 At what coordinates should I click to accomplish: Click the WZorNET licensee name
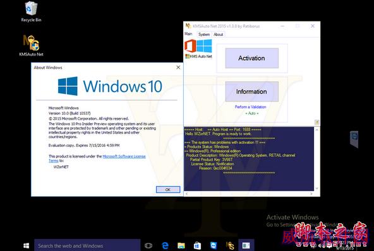pyautogui.click(x=61, y=167)
